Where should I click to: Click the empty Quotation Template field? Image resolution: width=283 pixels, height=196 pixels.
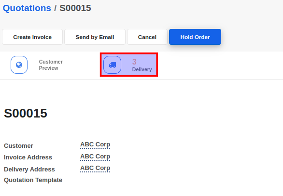point(127,180)
